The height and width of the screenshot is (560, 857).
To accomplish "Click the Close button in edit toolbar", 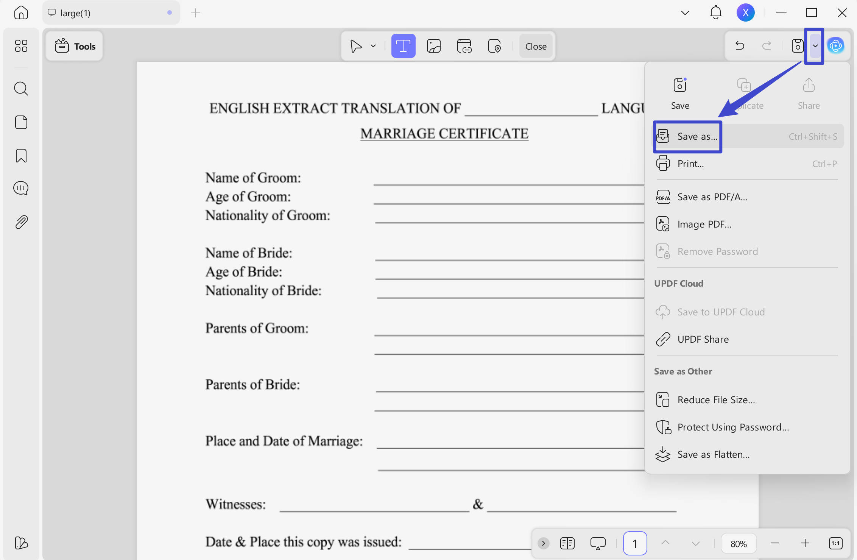I will tap(536, 46).
